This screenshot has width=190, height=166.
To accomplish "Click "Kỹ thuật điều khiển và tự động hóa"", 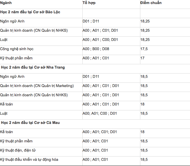I will click(29, 160).
